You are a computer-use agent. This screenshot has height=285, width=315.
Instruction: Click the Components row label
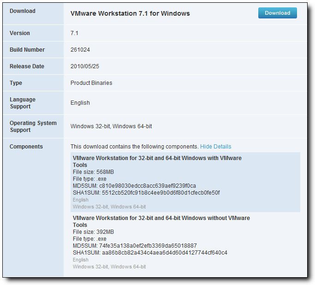[26, 147]
